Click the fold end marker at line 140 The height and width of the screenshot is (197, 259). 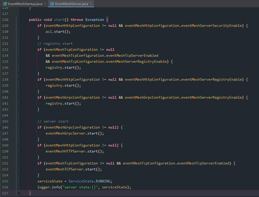tap(19, 92)
